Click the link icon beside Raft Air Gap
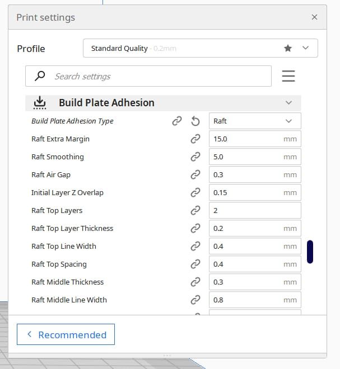The width and height of the screenshot is (340, 369). click(x=195, y=174)
